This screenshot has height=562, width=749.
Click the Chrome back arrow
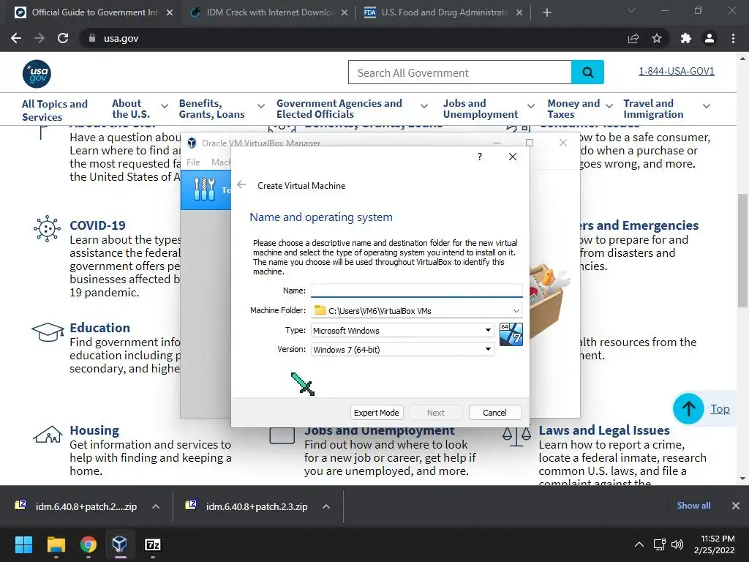click(16, 38)
